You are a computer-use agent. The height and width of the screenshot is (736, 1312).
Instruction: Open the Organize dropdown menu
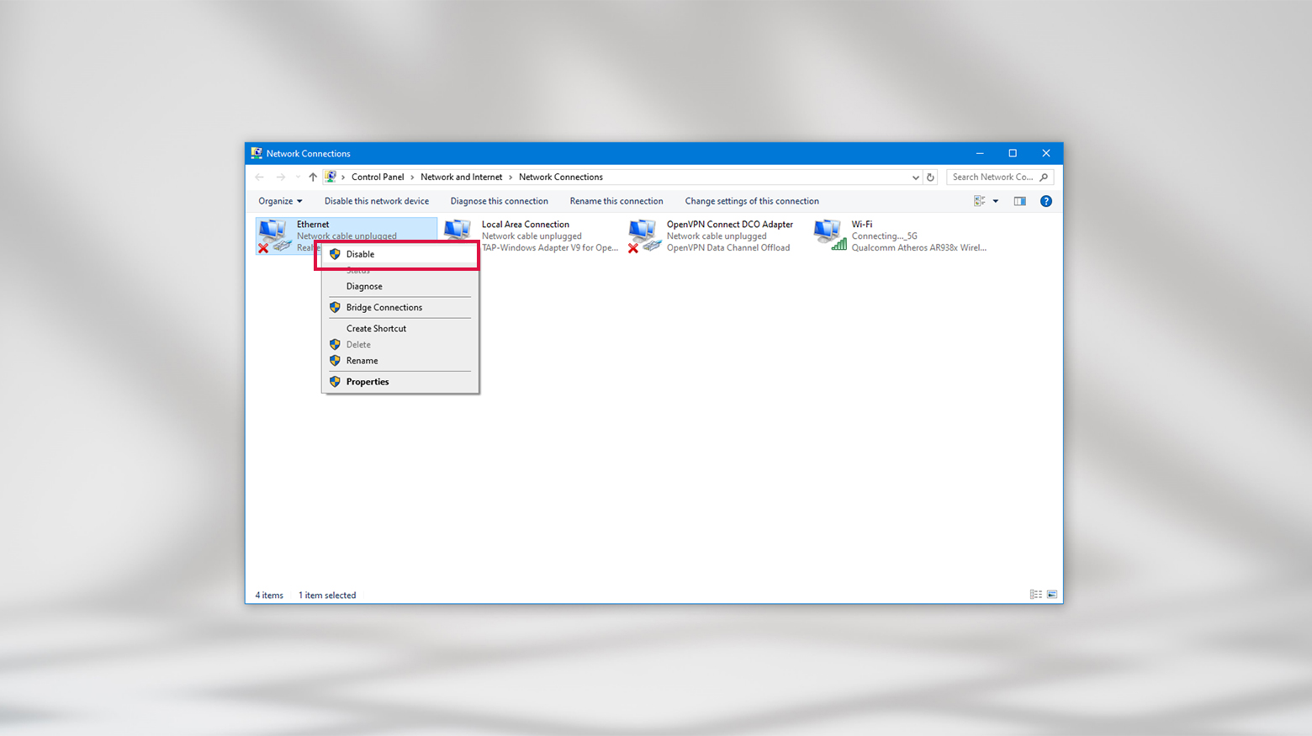click(279, 201)
